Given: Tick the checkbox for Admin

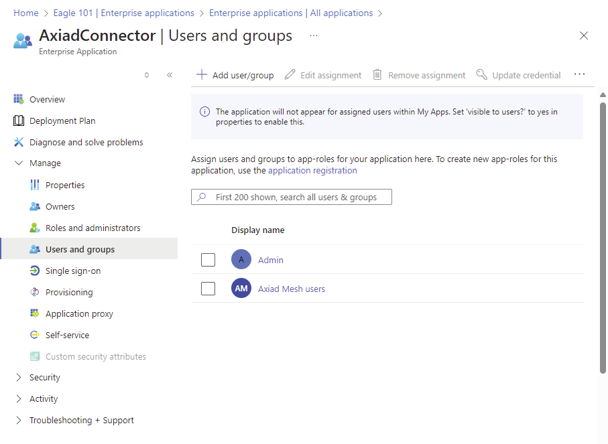Looking at the screenshot, I should 208,260.
